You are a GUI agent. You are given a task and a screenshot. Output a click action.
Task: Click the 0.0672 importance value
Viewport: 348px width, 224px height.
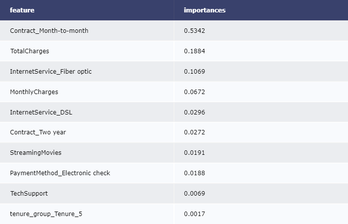pos(194,92)
